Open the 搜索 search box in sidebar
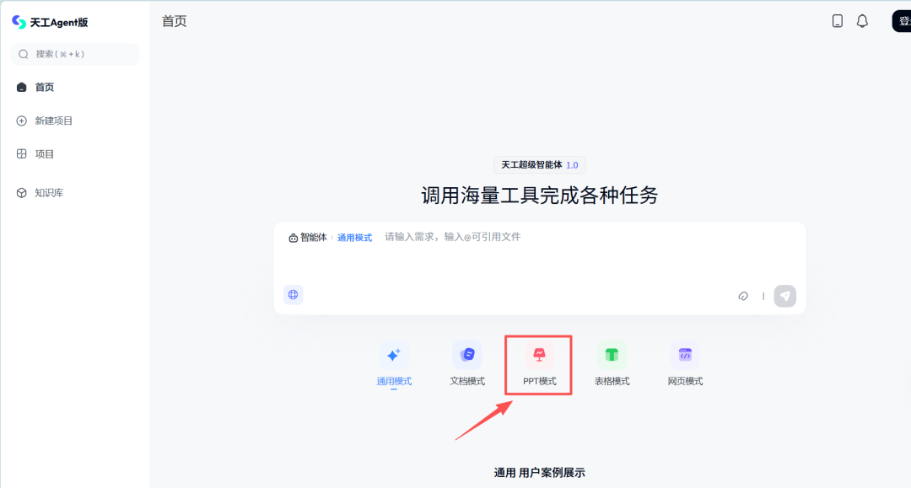Viewport: 911px width, 488px height. (x=74, y=54)
